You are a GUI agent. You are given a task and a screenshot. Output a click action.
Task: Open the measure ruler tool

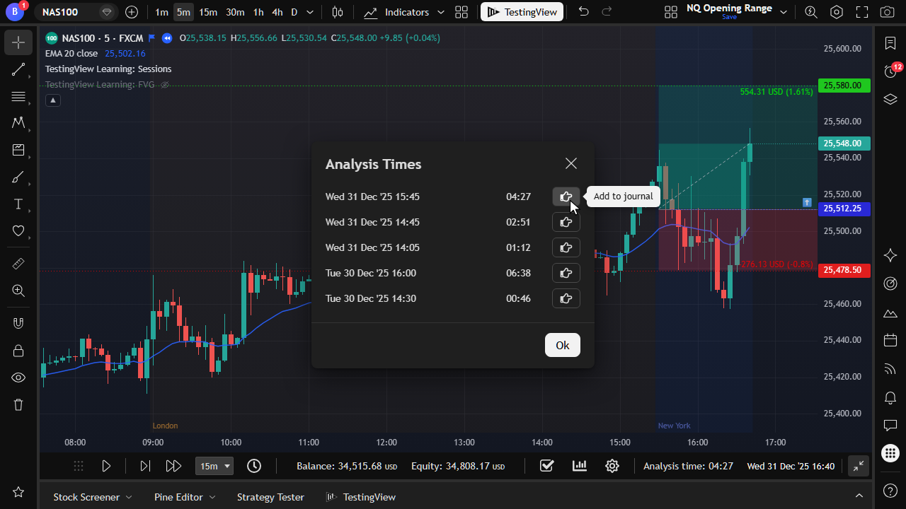18,264
